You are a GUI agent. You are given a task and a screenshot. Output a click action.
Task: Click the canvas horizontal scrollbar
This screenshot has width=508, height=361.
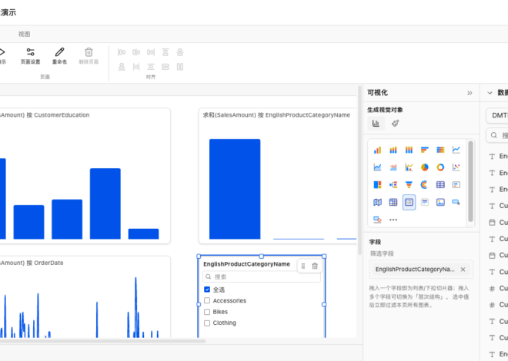pyautogui.click(x=102, y=340)
